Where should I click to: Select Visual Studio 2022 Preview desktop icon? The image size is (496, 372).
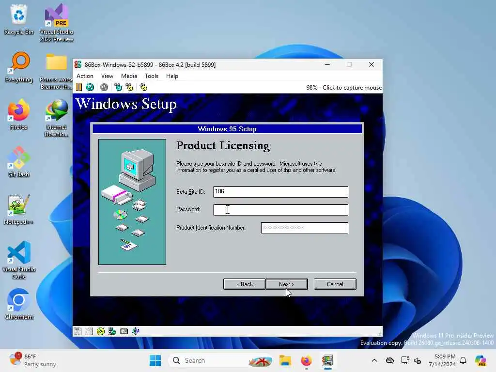[x=57, y=23]
